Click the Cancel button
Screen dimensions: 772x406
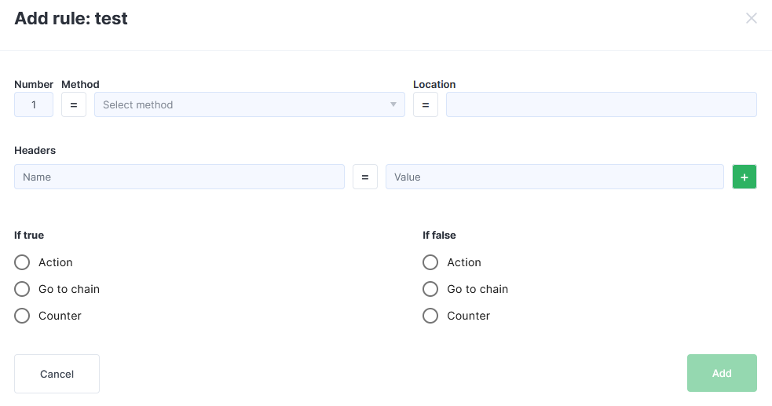57,374
